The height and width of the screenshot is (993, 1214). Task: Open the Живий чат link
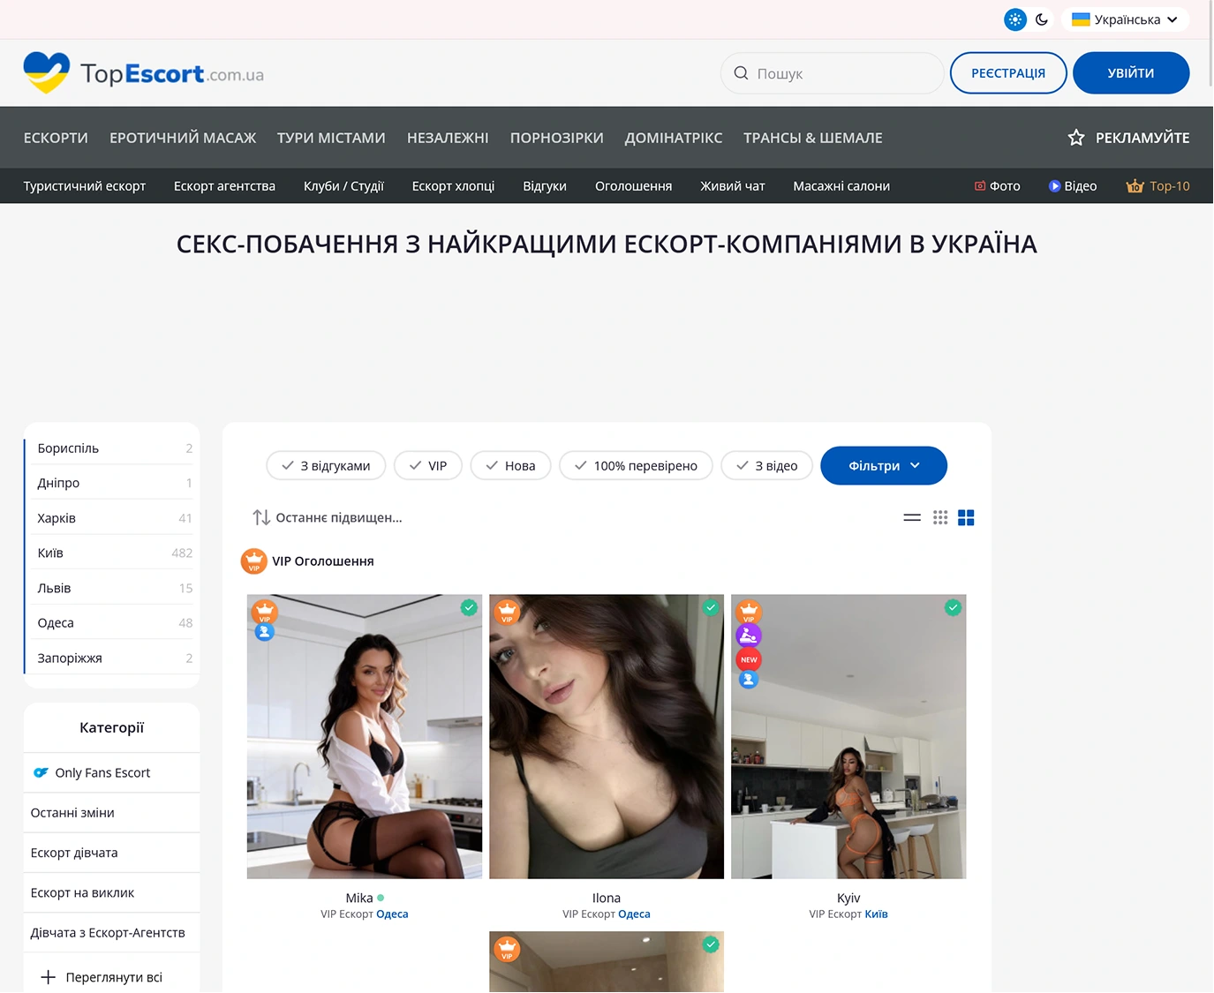733,186
